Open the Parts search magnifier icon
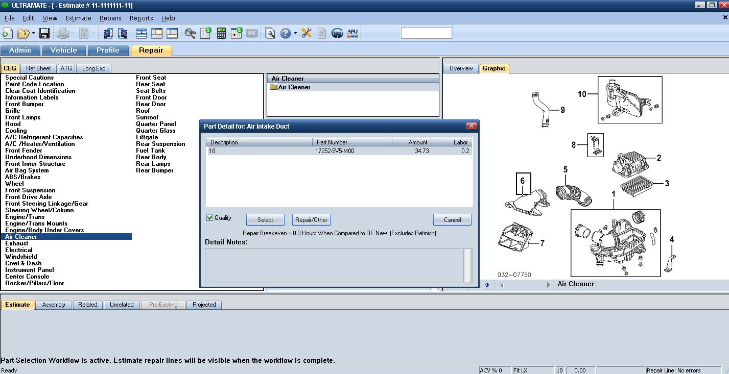The image size is (729, 374). [x=190, y=34]
